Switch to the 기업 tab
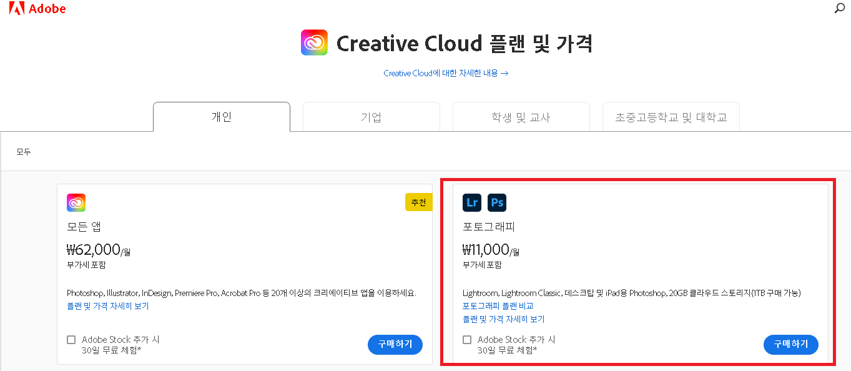The image size is (851, 371). point(371,117)
